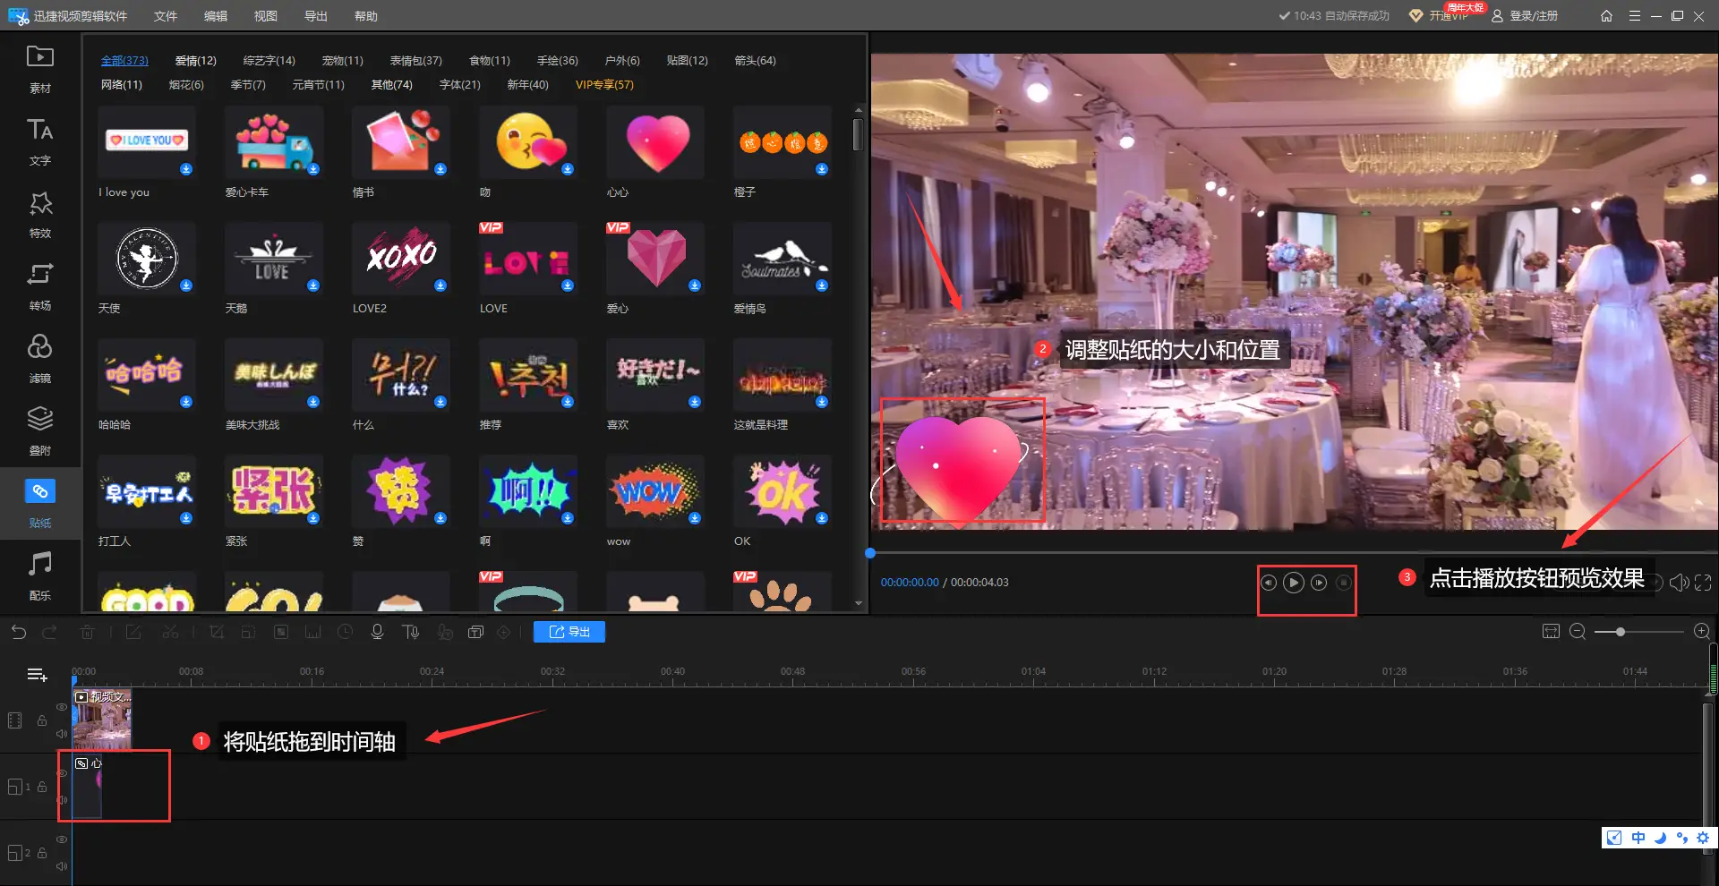Adjust the timeline zoom slider handle
This screenshot has width=1719, height=886.
tap(1620, 632)
